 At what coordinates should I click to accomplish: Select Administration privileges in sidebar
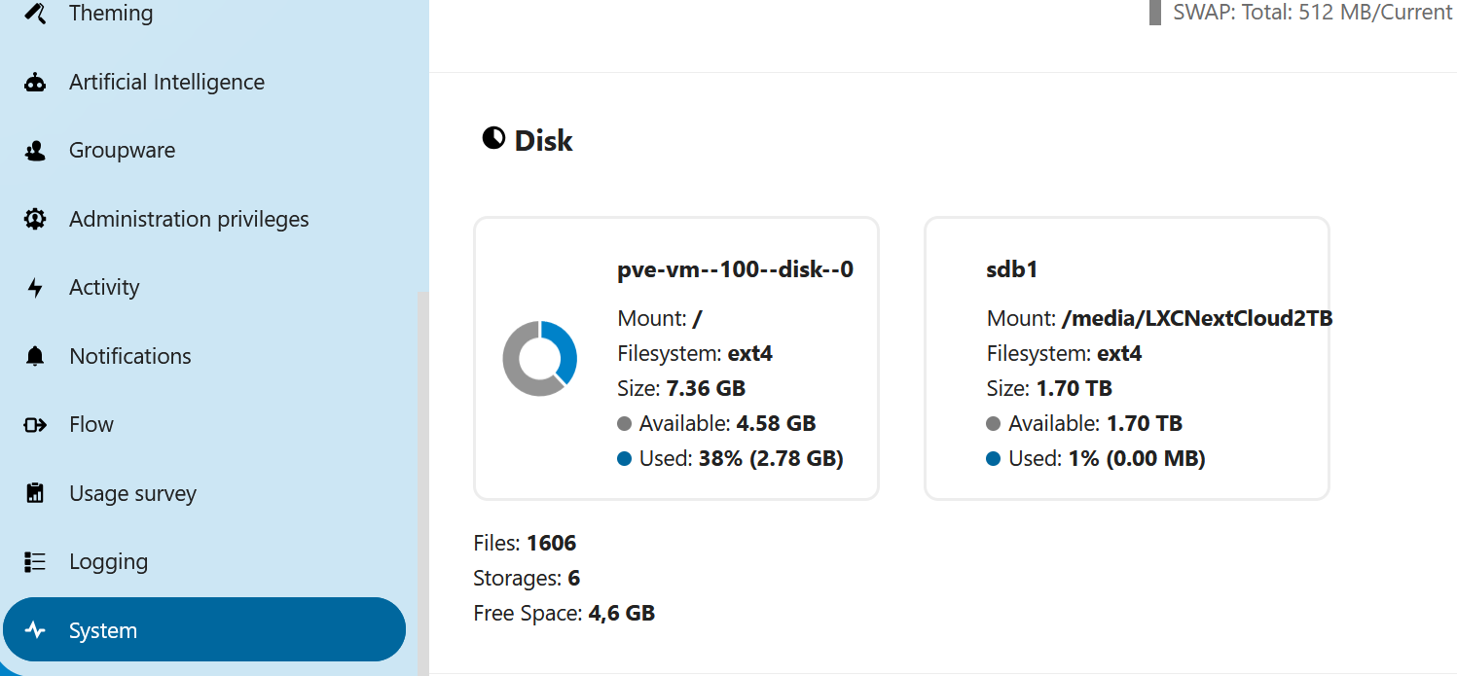(x=189, y=219)
